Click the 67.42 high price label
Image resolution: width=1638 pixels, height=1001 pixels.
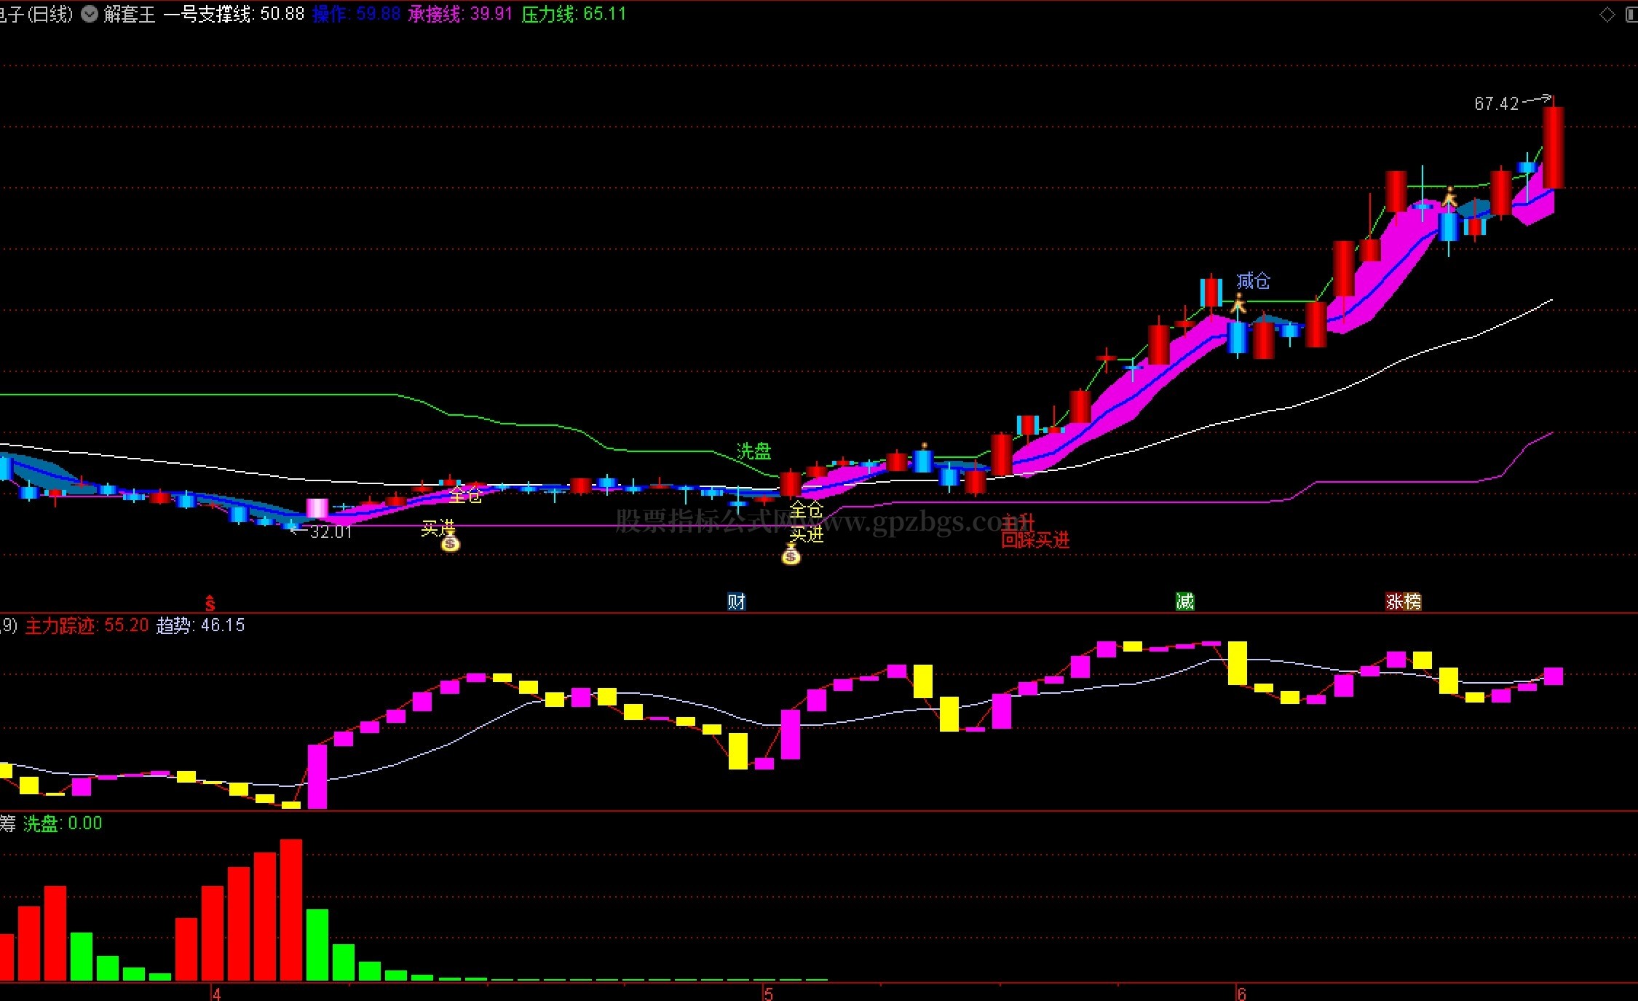coord(1496,103)
